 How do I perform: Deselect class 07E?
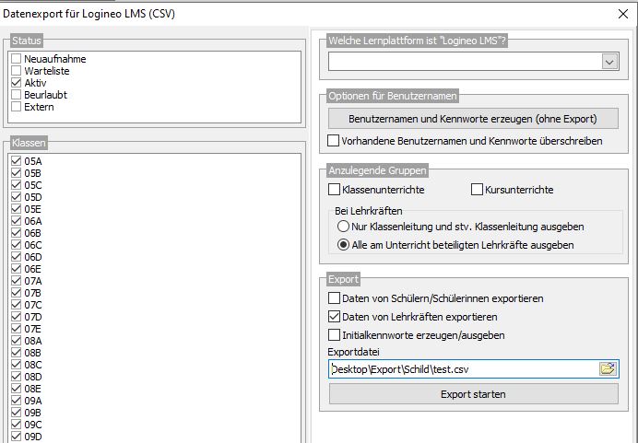click(x=16, y=329)
